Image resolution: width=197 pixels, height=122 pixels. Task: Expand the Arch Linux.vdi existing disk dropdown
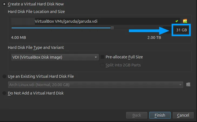click(x=95, y=85)
